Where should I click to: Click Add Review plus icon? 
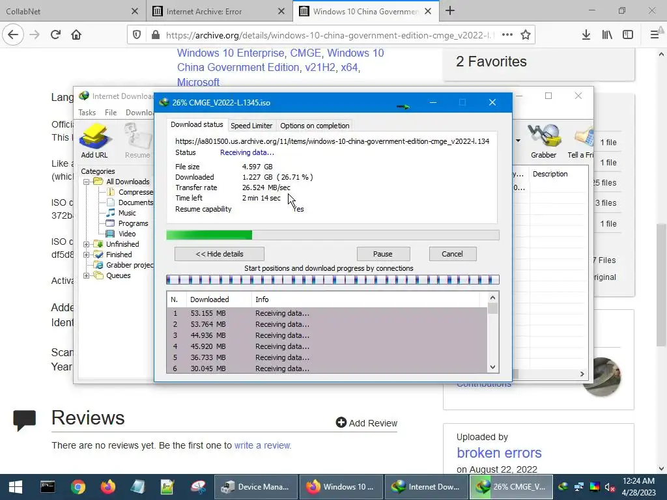pos(341,423)
